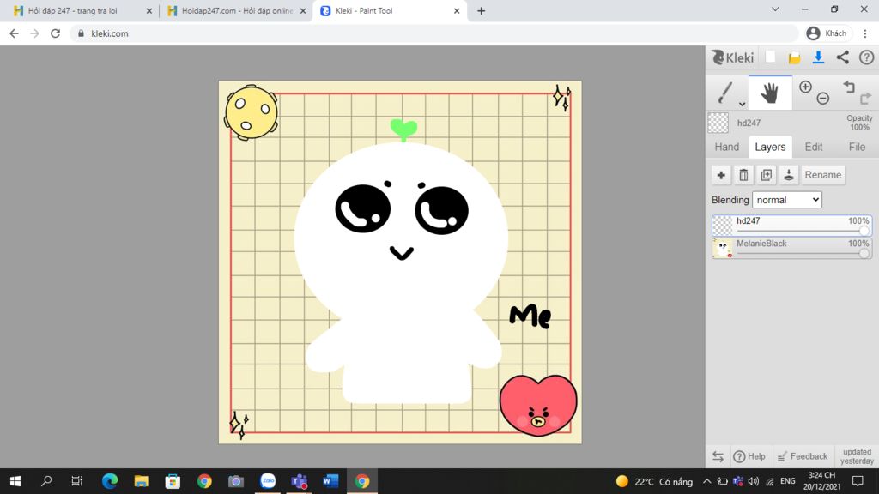Open Help at the panel bottom
Image resolution: width=879 pixels, height=494 pixels.
[x=749, y=456]
